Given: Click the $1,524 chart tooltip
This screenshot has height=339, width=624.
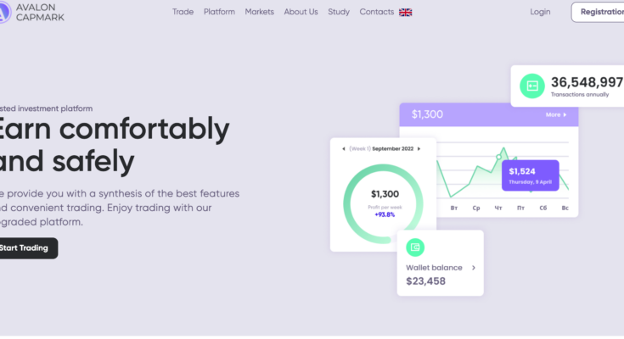Looking at the screenshot, I should pos(530,175).
